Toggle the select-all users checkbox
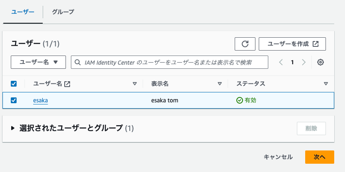 pyautogui.click(x=14, y=84)
